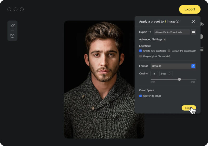The height and width of the screenshot is (146, 208).
Task: Uncheck Create new Subfolder
Action: coord(141,51)
